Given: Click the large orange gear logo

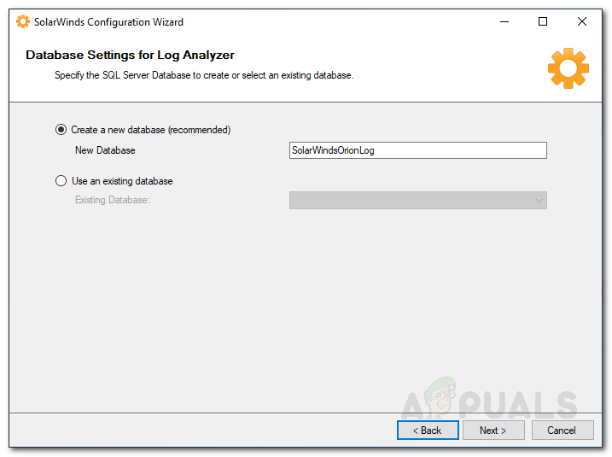Looking at the screenshot, I should pos(568,68).
